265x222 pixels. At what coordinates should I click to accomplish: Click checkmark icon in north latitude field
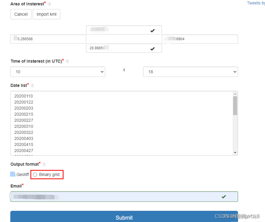pos(153,31)
